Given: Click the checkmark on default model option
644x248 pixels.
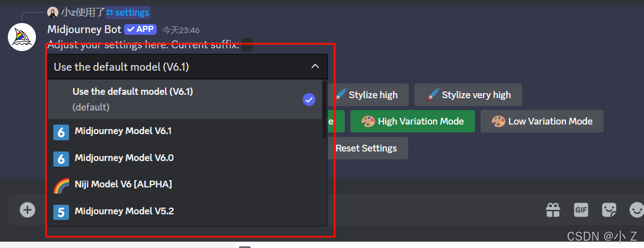Looking at the screenshot, I should click(x=309, y=100).
